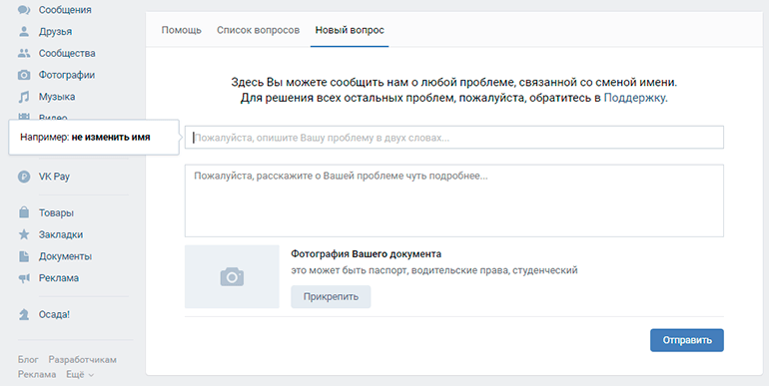Viewport: 769px width, 386px height.
Task: Click the Документы file icon
Action: click(x=24, y=256)
